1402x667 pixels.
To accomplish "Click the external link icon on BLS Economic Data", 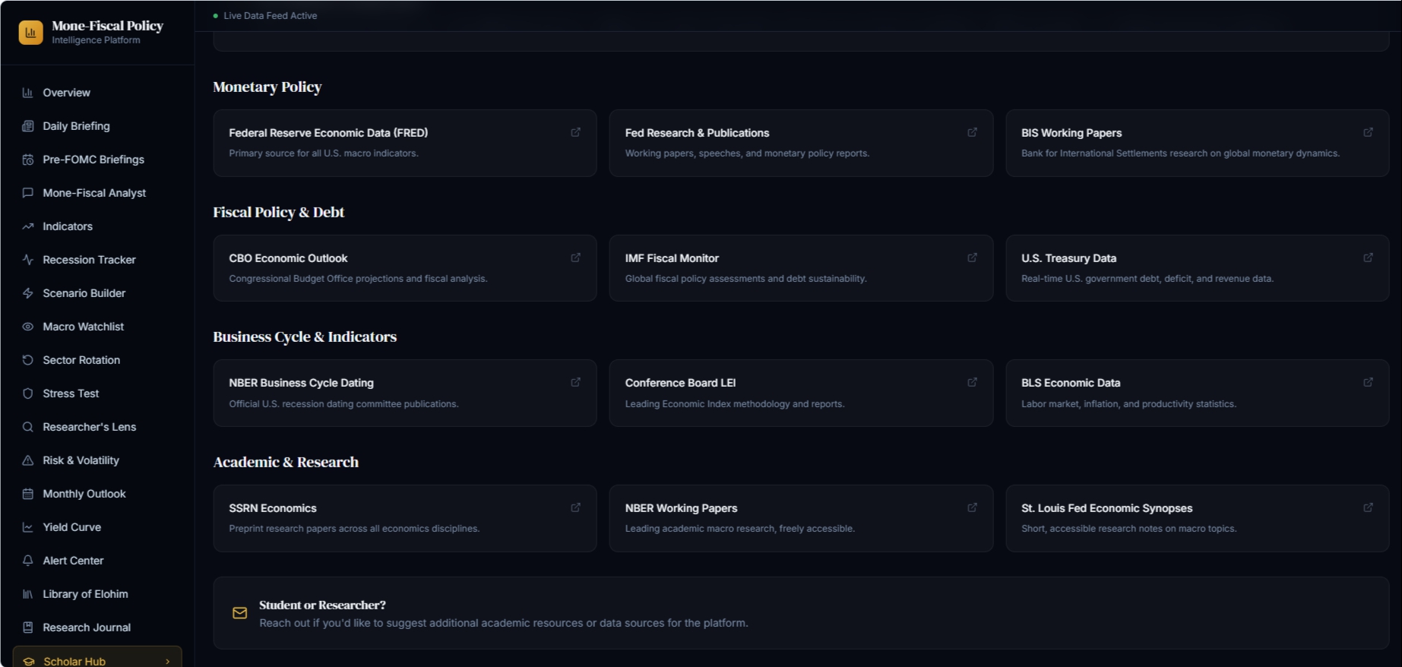I will 1368,382.
